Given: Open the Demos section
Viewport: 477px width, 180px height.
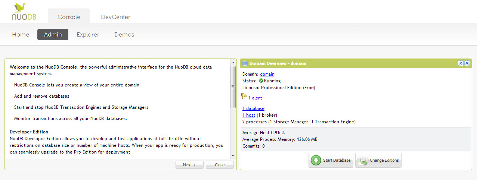Looking at the screenshot, I should [x=124, y=34].
